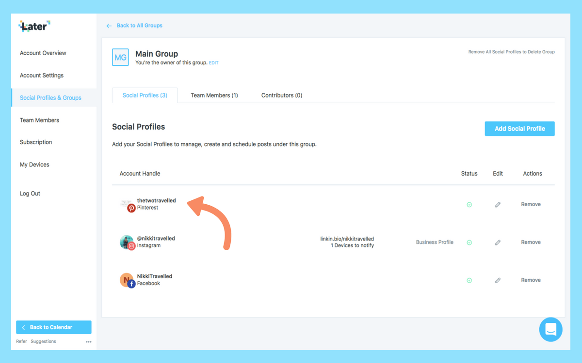Click the blue Facebook badge icon
Image resolution: width=582 pixels, height=363 pixels.
coord(131,284)
